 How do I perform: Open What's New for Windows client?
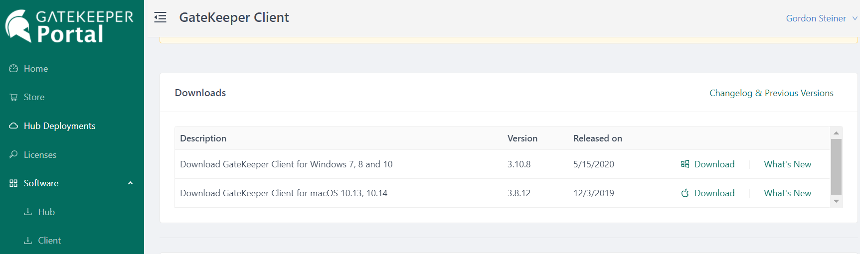787,164
